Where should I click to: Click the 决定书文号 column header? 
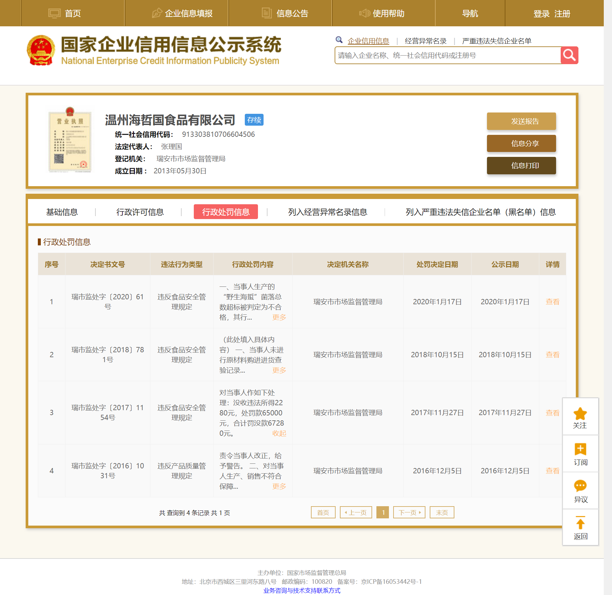[108, 264]
